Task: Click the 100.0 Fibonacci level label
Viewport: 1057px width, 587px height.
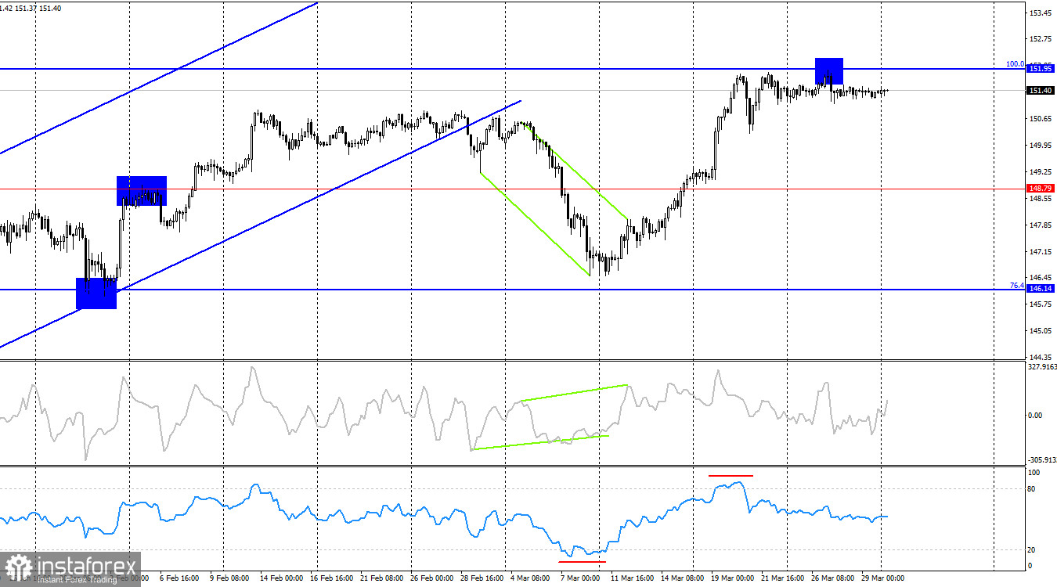Action: [x=1015, y=64]
